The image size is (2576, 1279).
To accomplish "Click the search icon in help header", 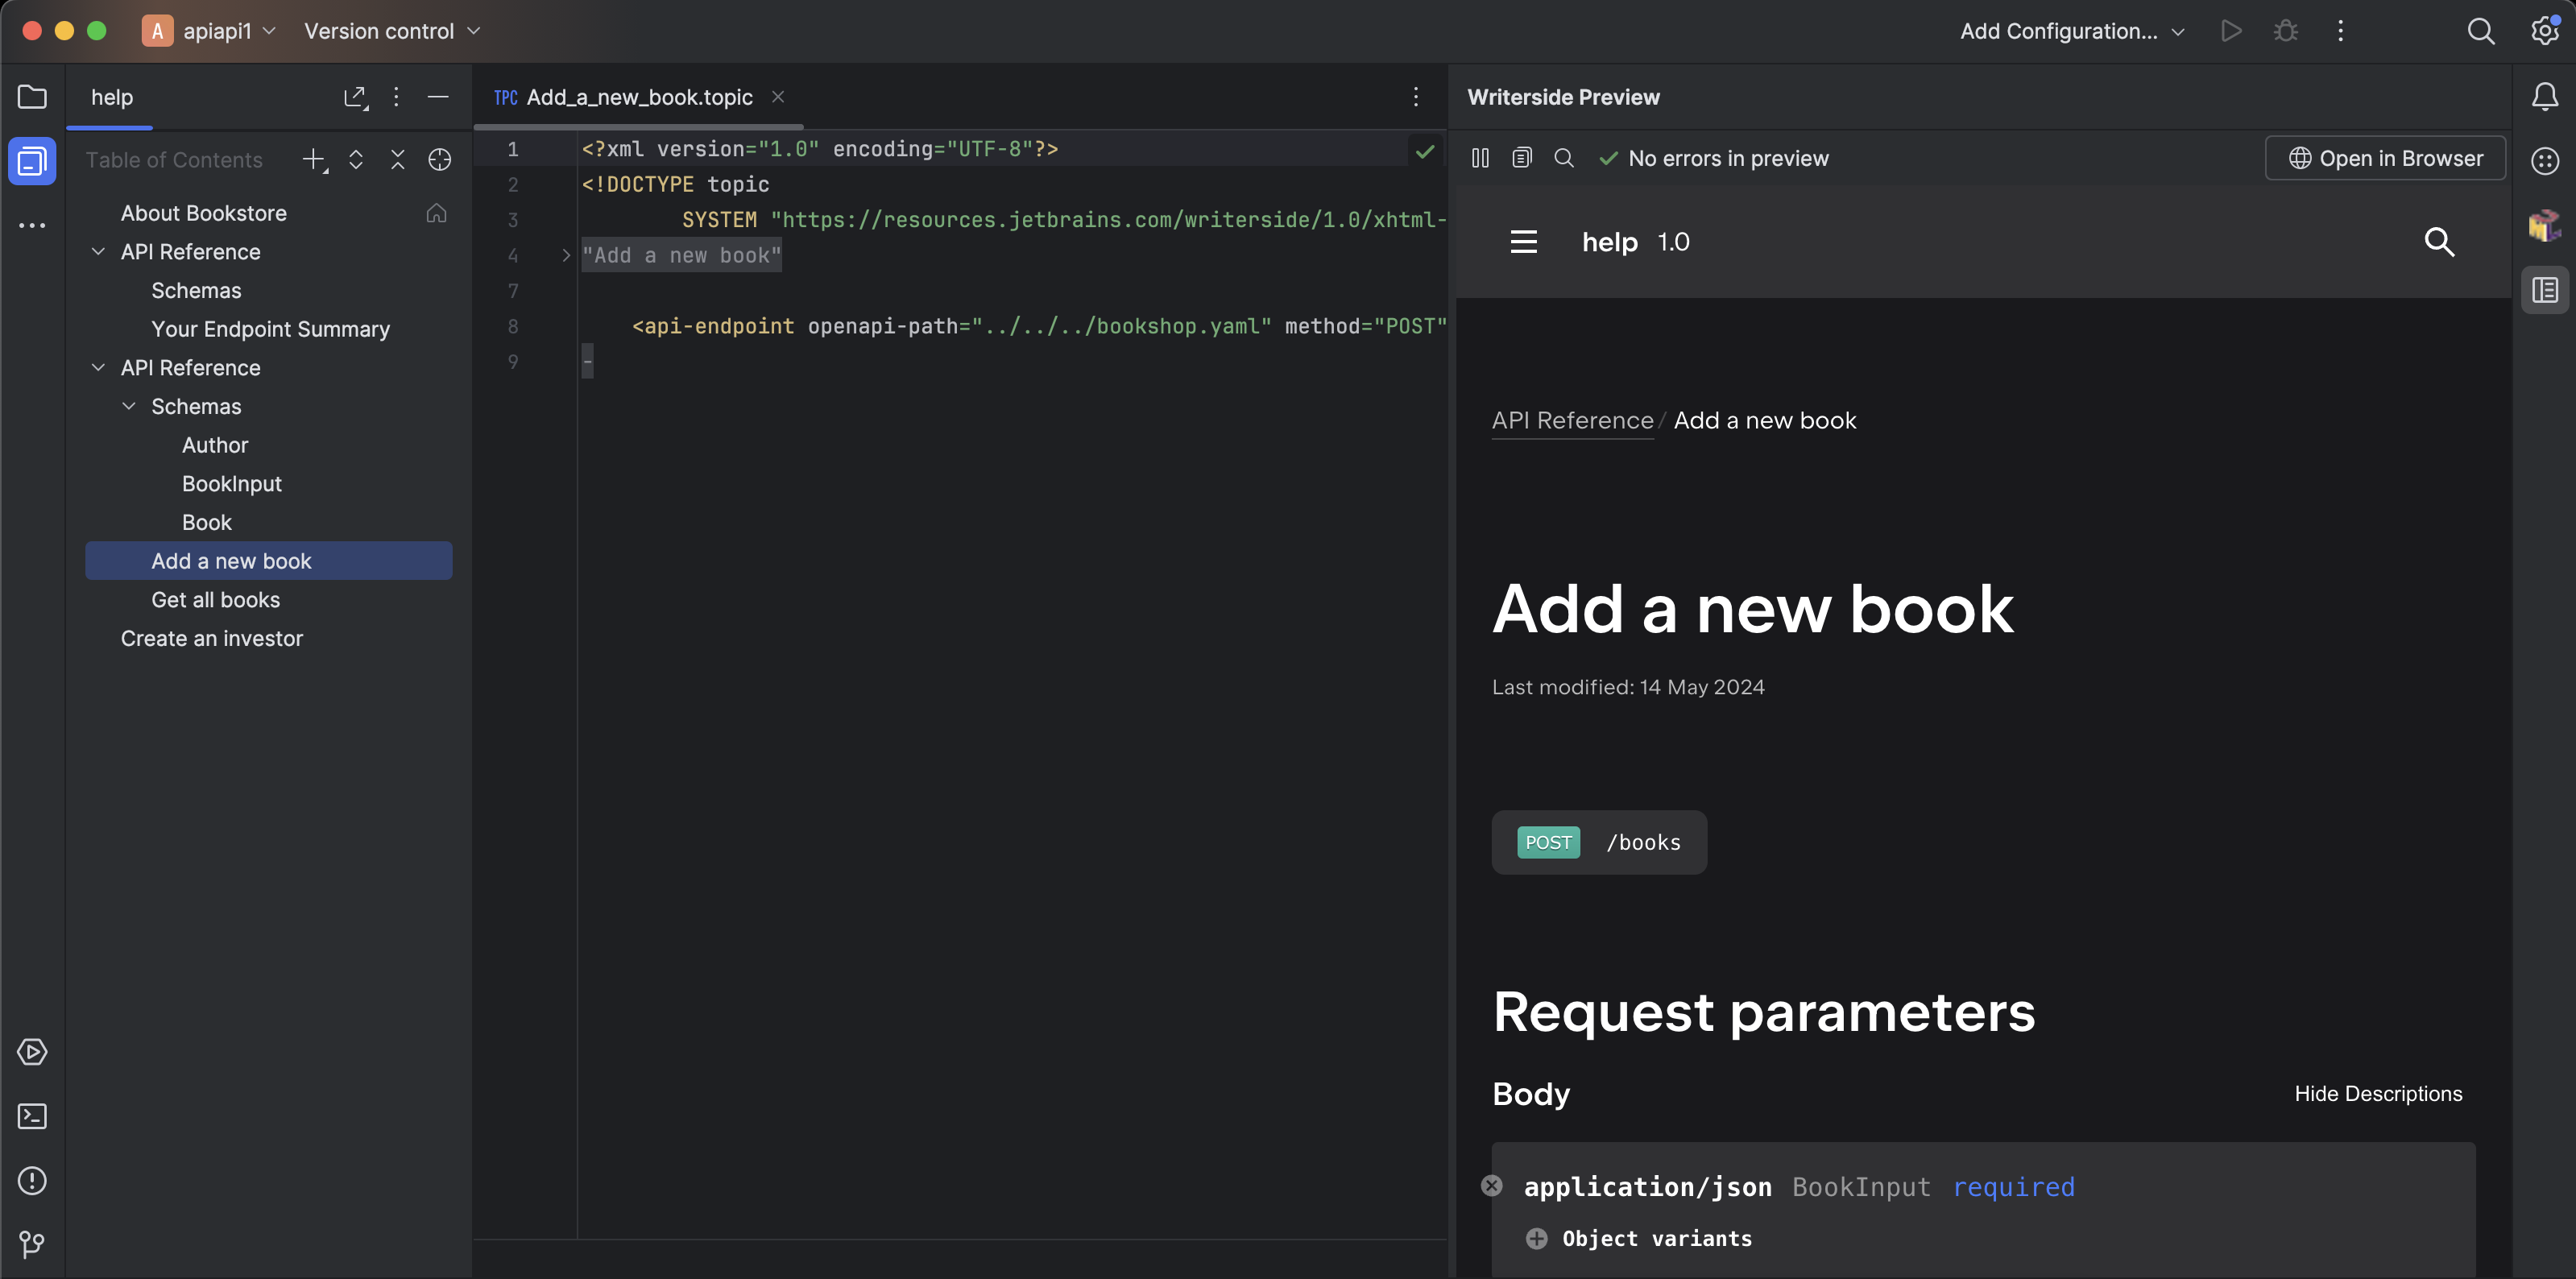I will click(2440, 242).
